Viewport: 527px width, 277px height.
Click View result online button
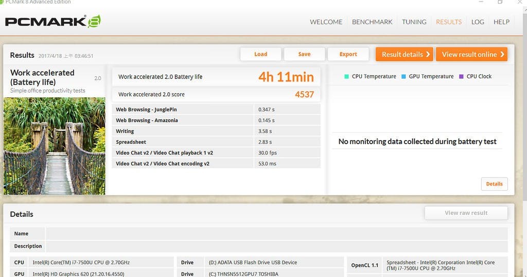(471, 54)
